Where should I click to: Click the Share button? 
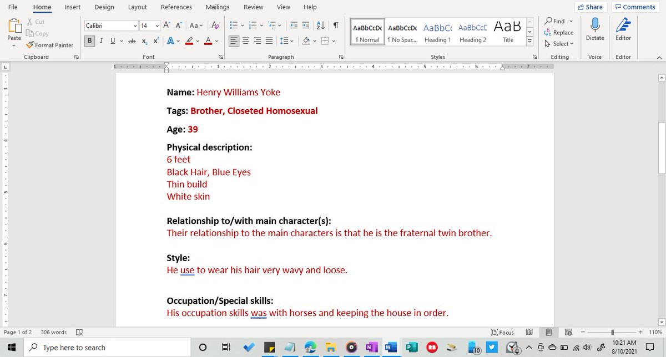point(590,7)
